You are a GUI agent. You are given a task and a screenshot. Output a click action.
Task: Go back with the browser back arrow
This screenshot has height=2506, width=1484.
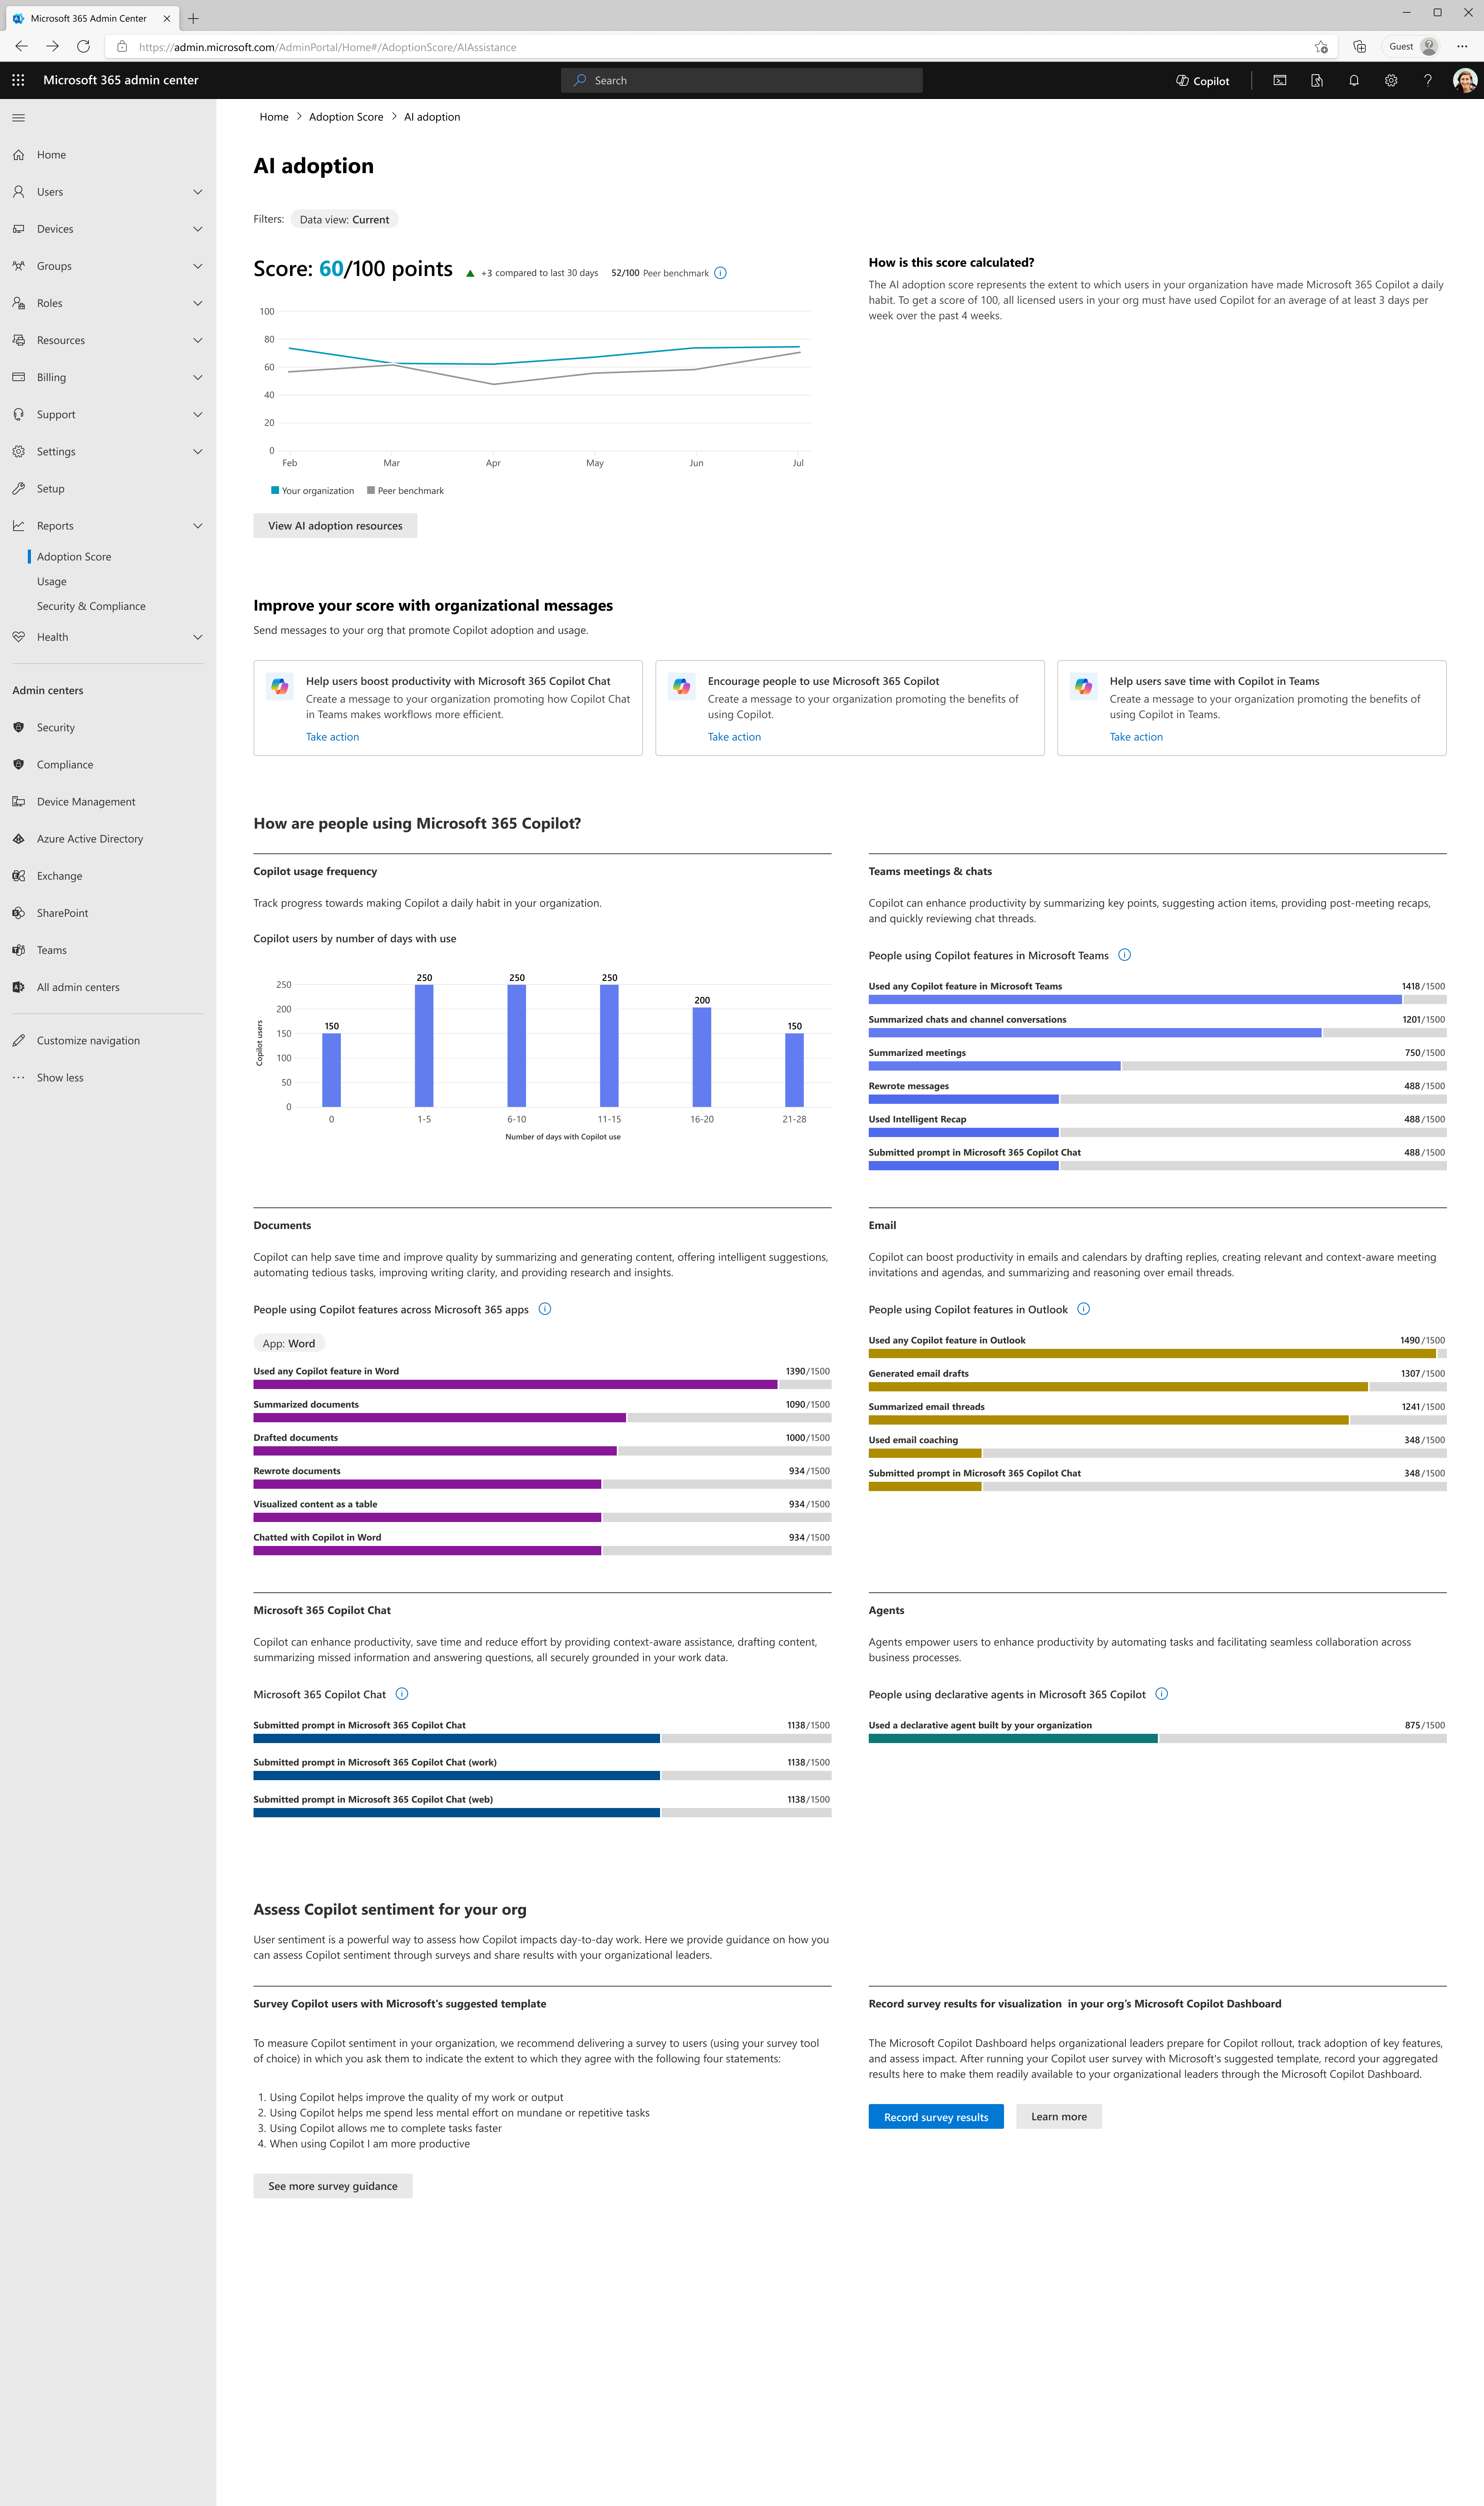tap(21, 46)
